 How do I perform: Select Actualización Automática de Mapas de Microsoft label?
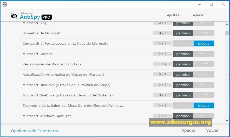point(63,75)
